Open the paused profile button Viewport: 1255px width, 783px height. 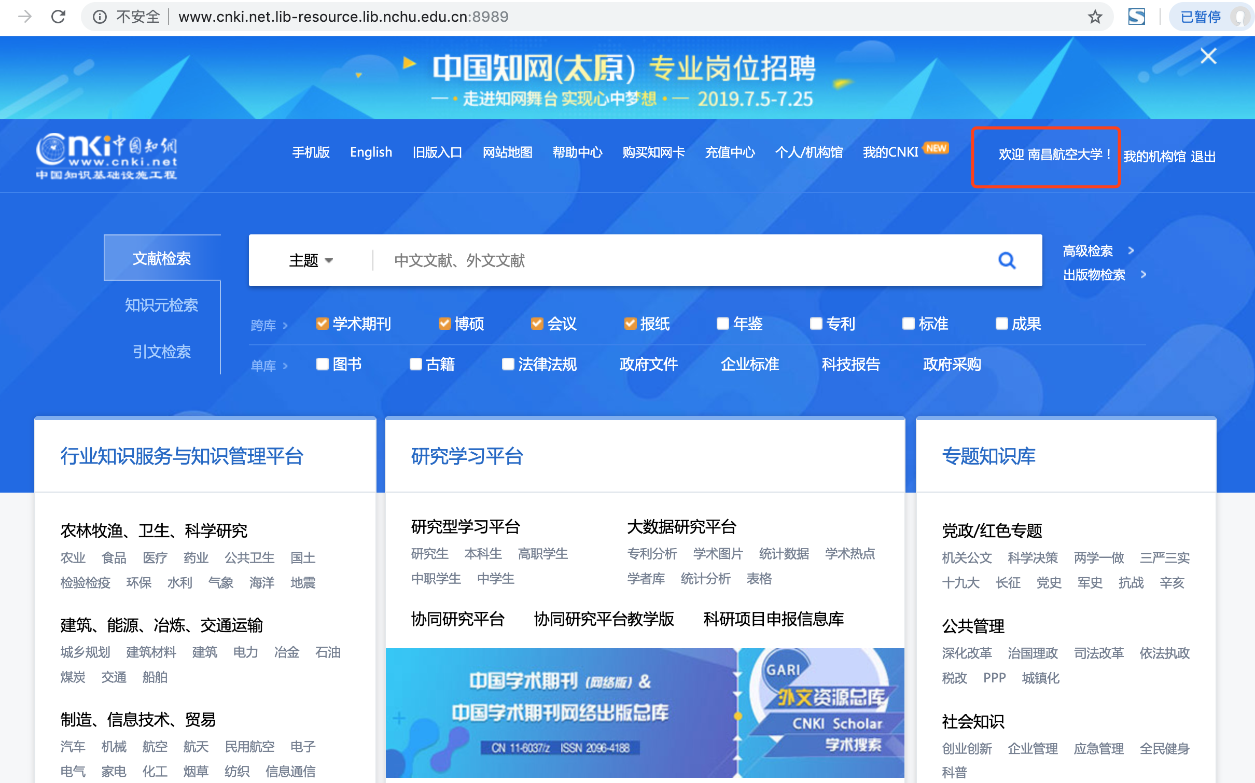pyautogui.click(x=1211, y=17)
